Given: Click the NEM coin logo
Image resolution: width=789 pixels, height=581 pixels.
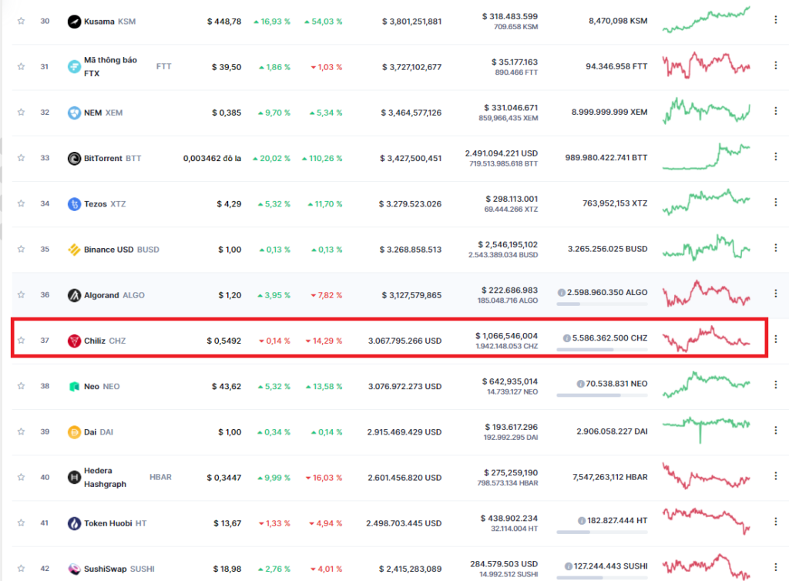Looking at the screenshot, I should 74,113.
